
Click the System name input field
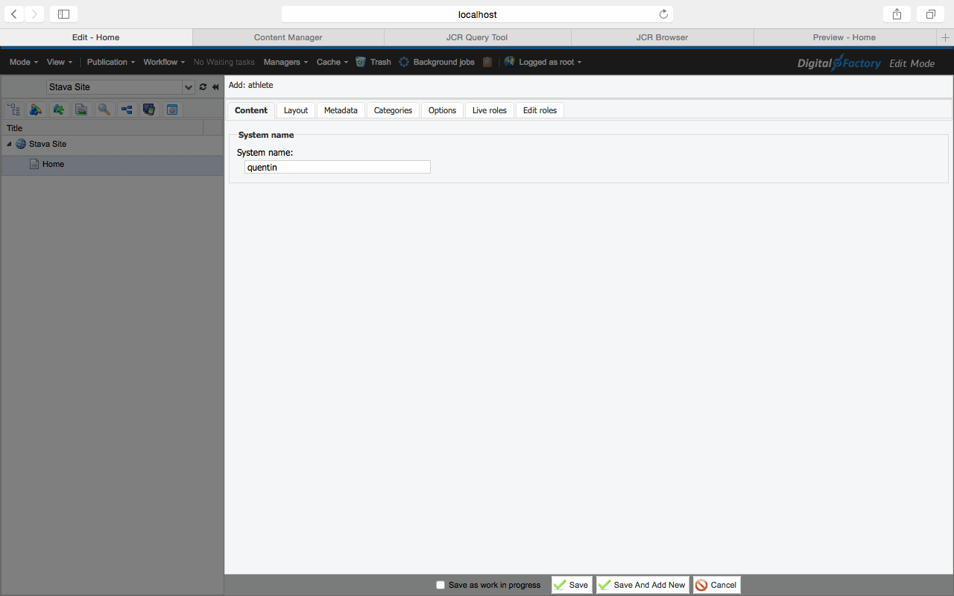tap(337, 168)
